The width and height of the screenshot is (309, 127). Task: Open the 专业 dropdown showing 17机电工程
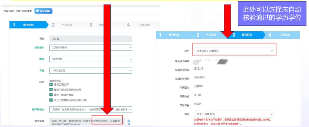click(x=91, y=70)
